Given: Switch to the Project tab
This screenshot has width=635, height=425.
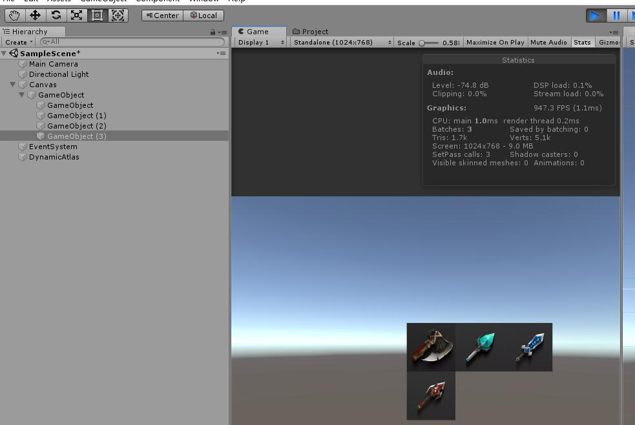Looking at the screenshot, I should point(310,31).
